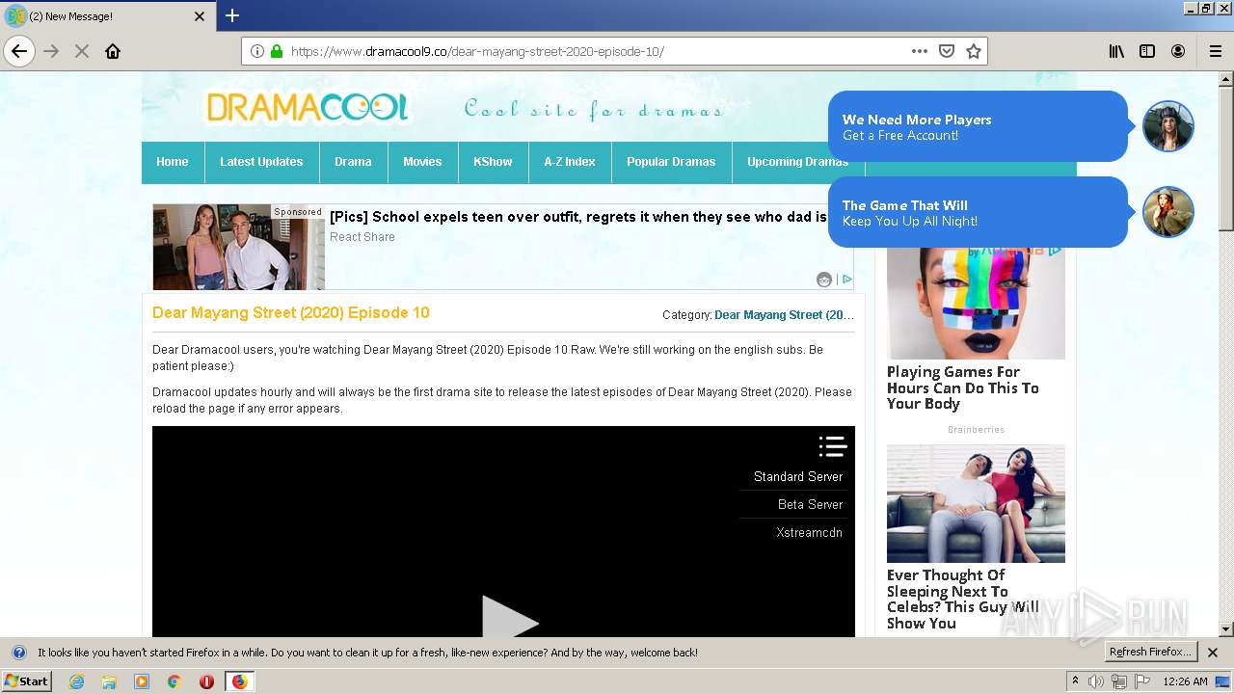Open a new tab with plus button
Viewport: 1234px width, 694px height.
tap(232, 15)
